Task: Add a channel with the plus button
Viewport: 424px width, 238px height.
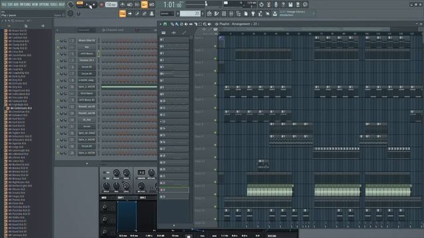Action: (87, 163)
